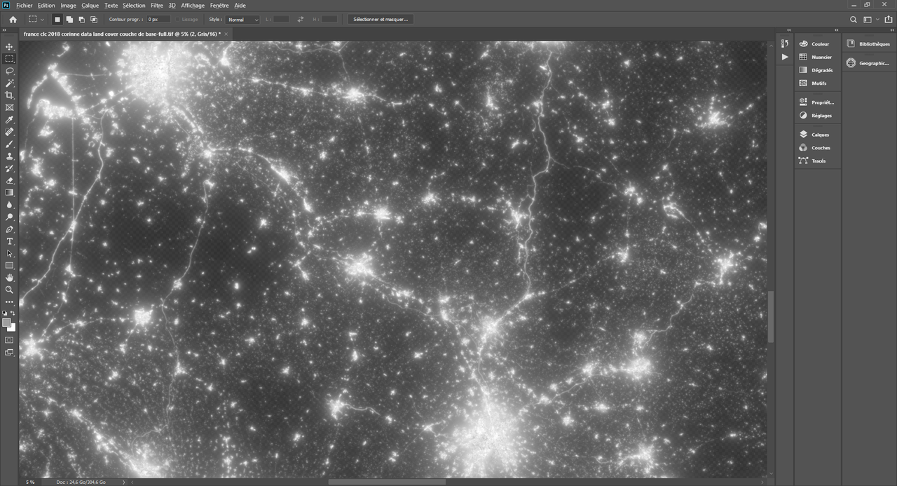Image resolution: width=897 pixels, height=486 pixels.
Task: Select the Magic Wand tool
Action: click(x=9, y=83)
